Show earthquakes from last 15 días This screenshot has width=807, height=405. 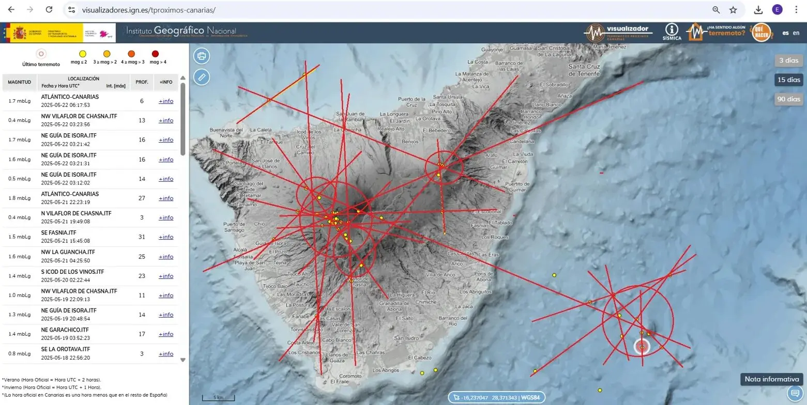point(788,80)
